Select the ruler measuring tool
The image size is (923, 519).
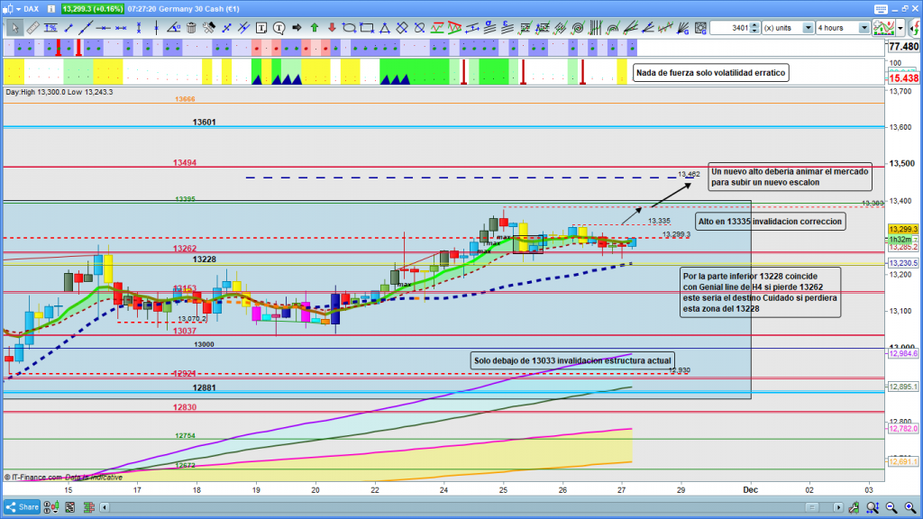click(32, 28)
